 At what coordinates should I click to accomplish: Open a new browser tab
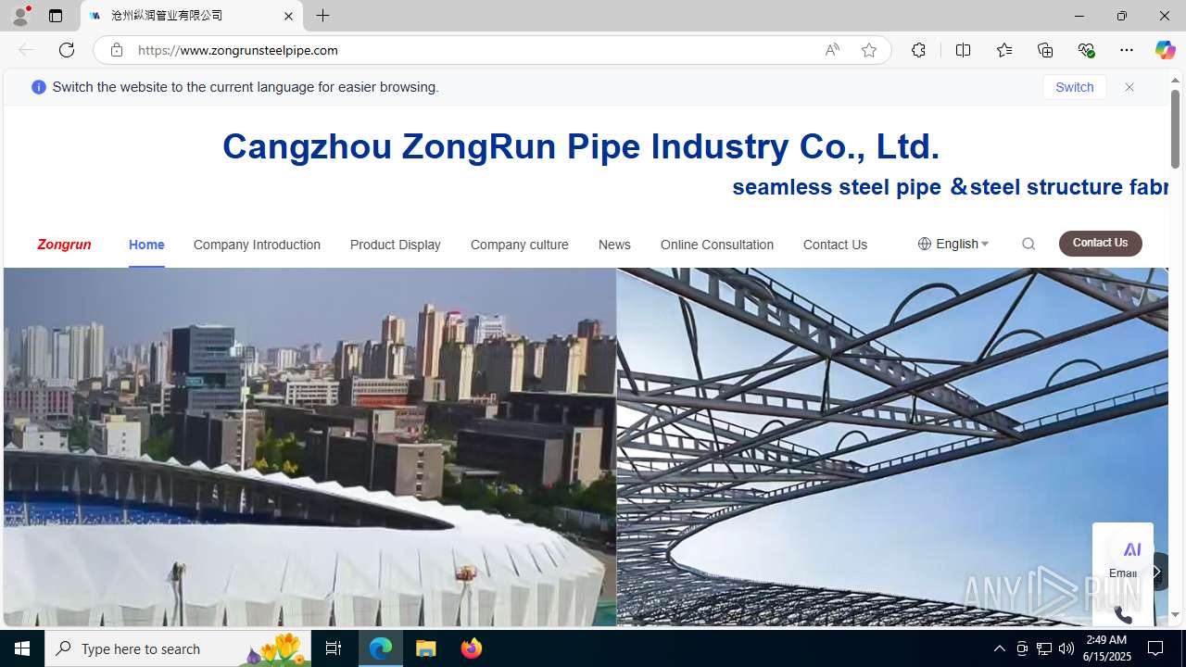click(323, 16)
